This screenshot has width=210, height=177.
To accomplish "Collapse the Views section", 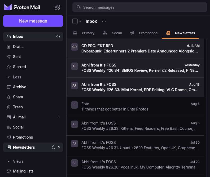I will [x=15, y=161].
